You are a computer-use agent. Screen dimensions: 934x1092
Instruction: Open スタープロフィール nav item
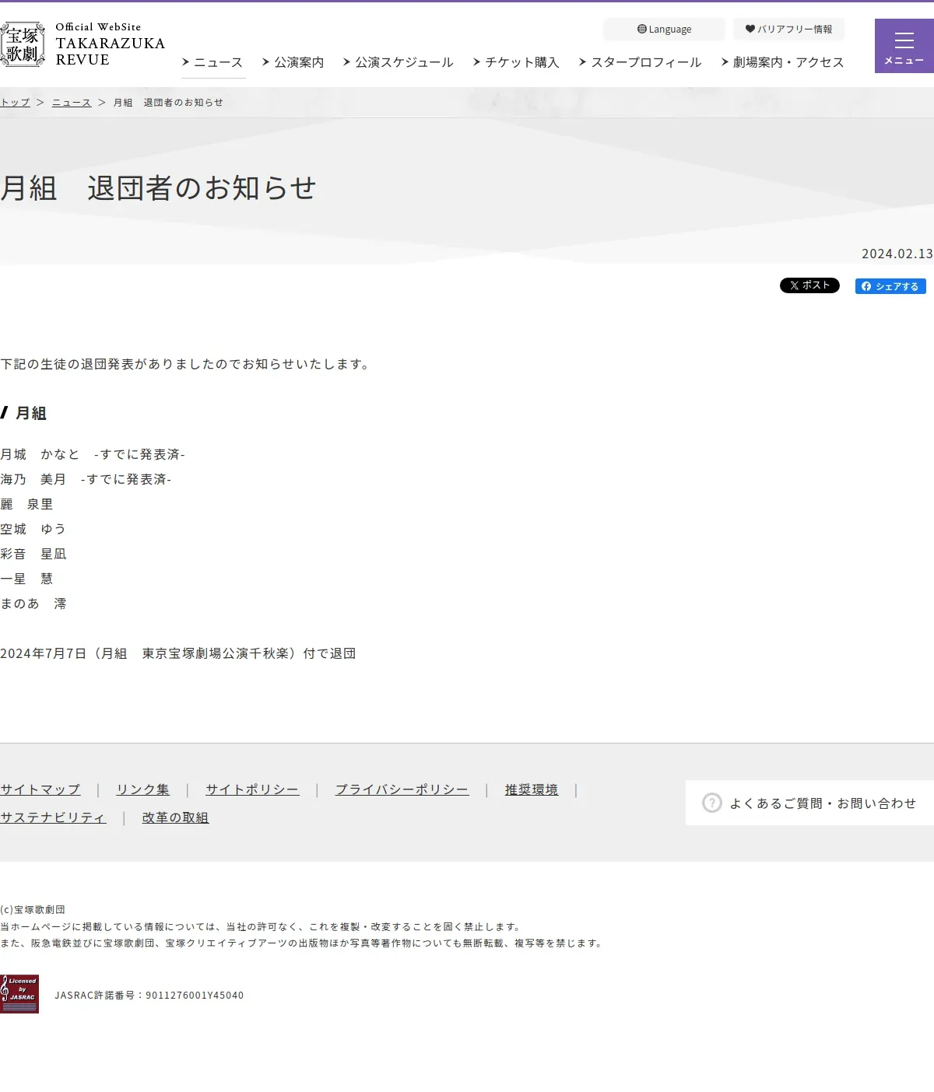click(x=640, y=62)
